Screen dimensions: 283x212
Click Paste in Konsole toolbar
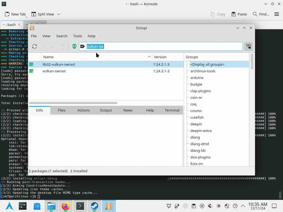click(239, 14)
